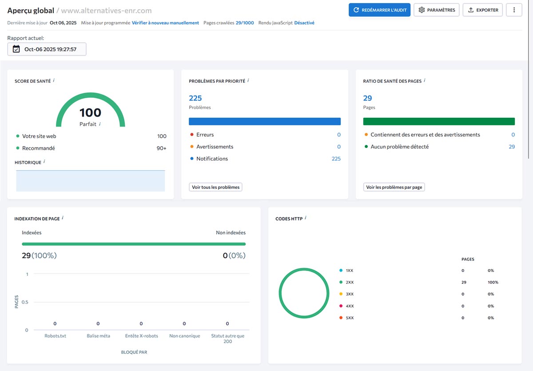Click info icon beside Indexation de page

(63, 218)
